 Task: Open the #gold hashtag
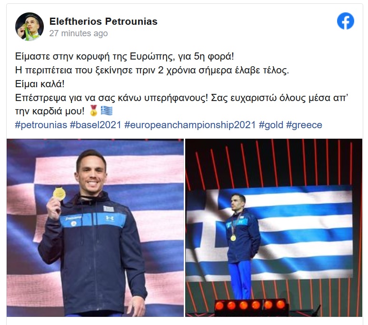pyautogui.click(x=271, y=125)
